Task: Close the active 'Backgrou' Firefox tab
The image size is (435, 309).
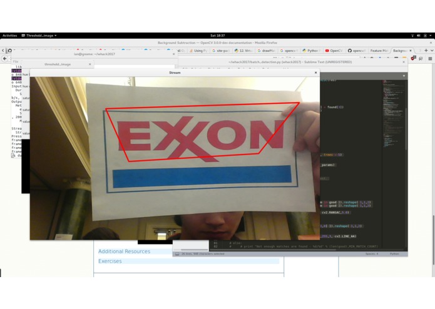Action: click(411, 51)
